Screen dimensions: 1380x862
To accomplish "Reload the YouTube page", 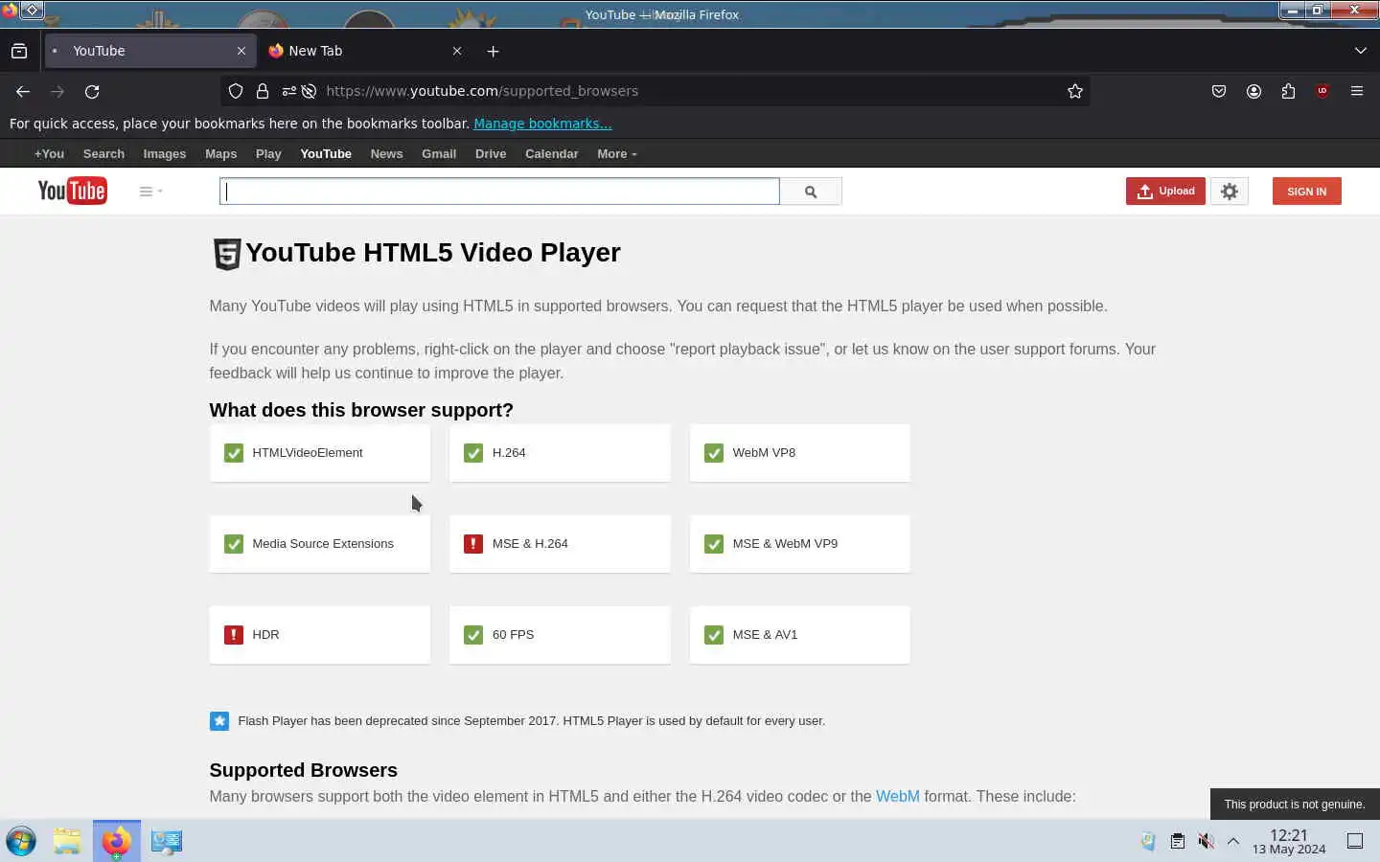I will pos(92,91).
